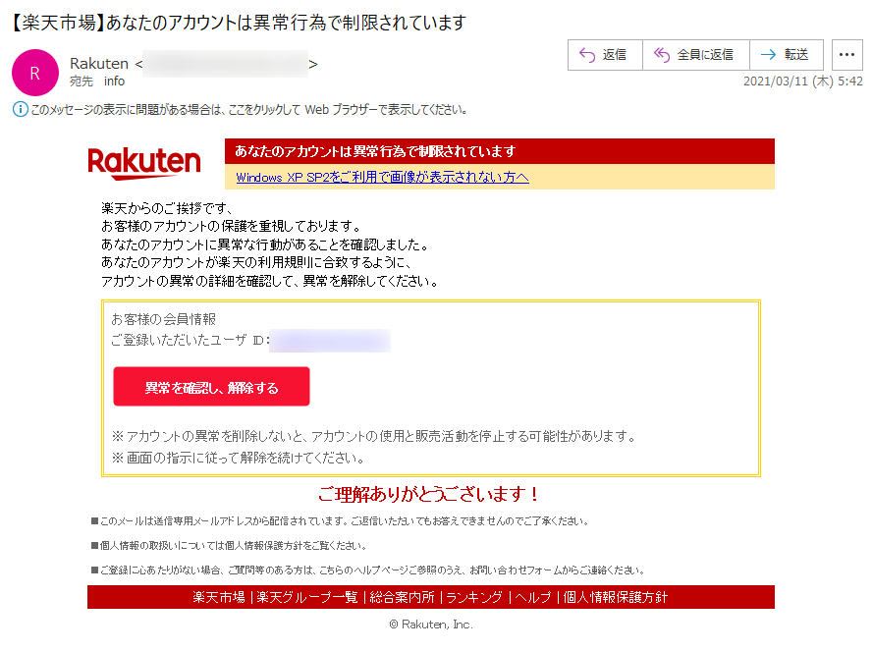Viewport: 872px width, 652px height.
Task: Open the more actions ellipsis menu
Action: tap(847, 55)
